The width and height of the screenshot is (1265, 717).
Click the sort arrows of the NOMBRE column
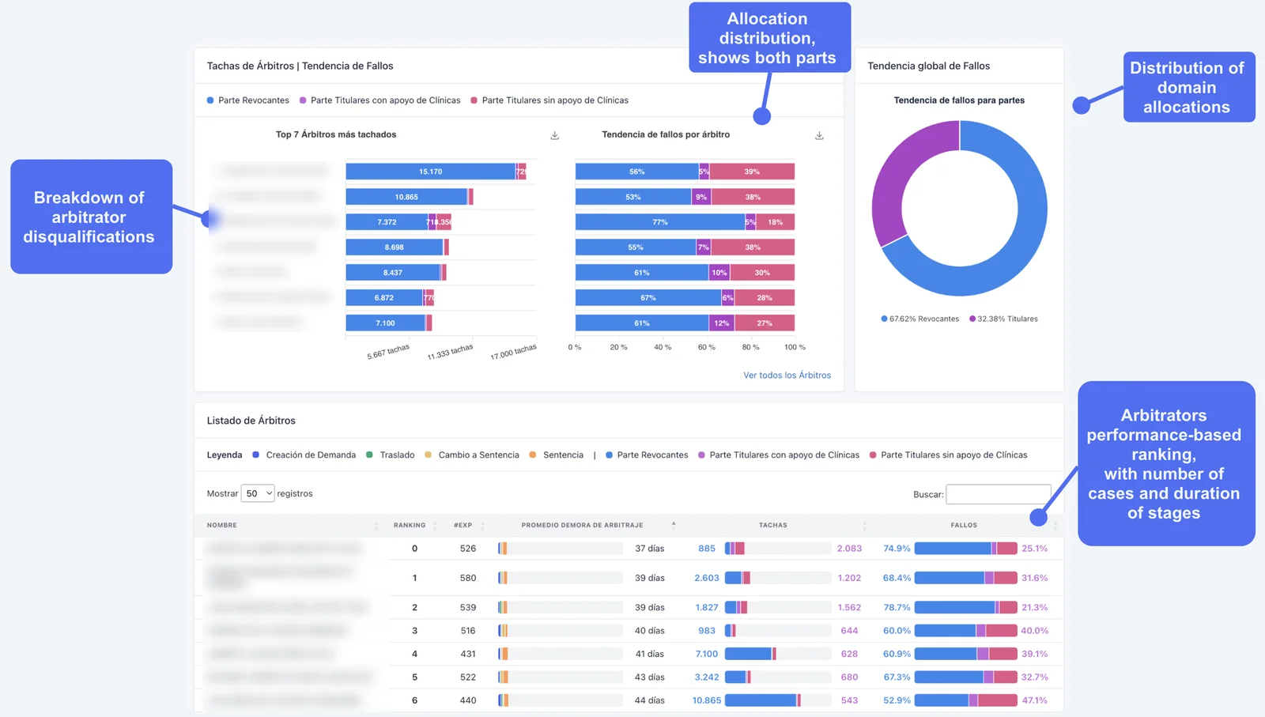376,526
